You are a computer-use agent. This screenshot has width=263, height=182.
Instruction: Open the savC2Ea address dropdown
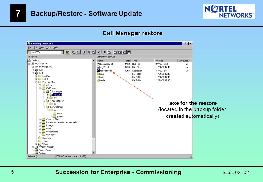coord(62,52)
